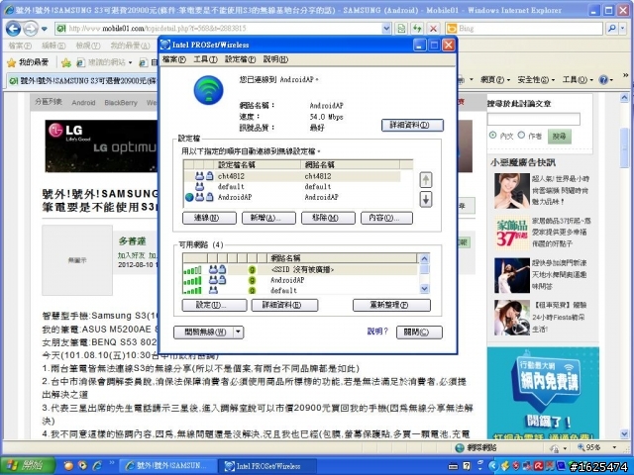
Task: Click the 說明? help link
Action: (377, 332)
